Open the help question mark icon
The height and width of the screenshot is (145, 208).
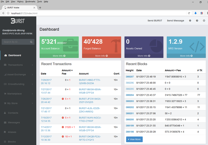pyautogui.click(x=197, y=20)
